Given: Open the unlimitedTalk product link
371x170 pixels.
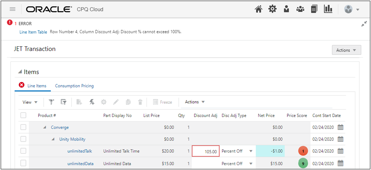Looking at the screenshot, I should tap(79, 151).
